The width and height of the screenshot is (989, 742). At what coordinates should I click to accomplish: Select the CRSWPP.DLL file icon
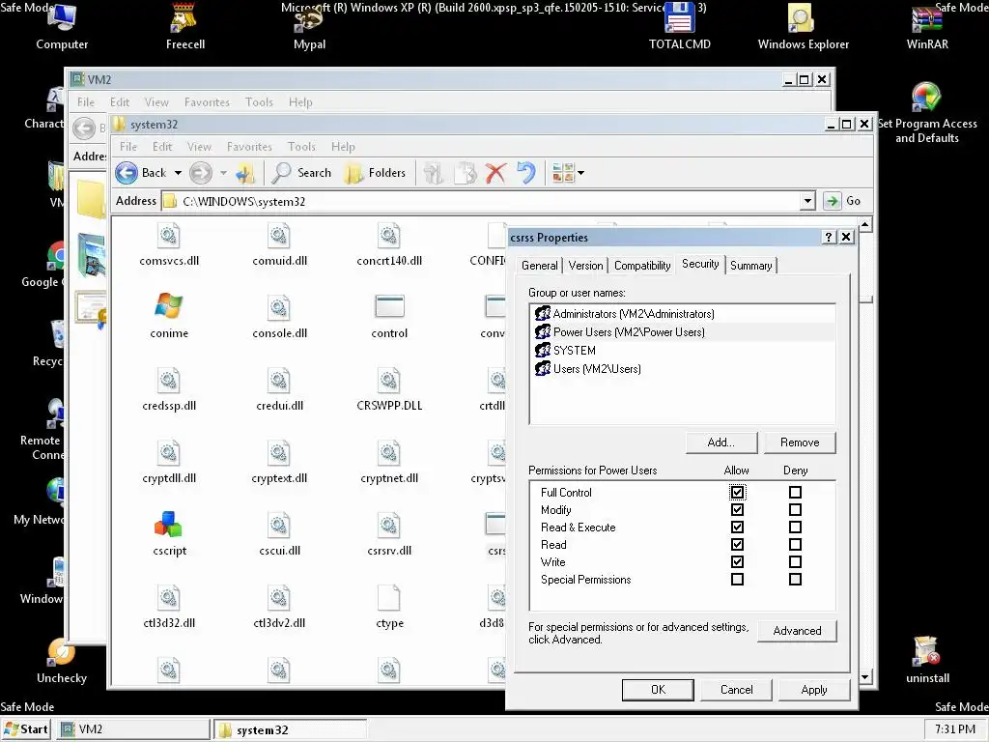(389, 381)
